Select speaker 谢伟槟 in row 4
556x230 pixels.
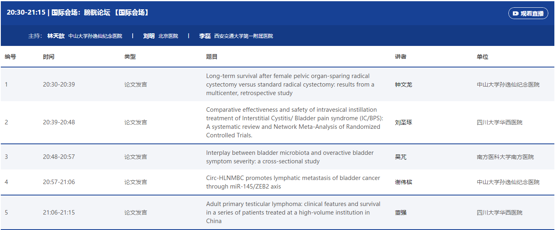pos(403,182)
